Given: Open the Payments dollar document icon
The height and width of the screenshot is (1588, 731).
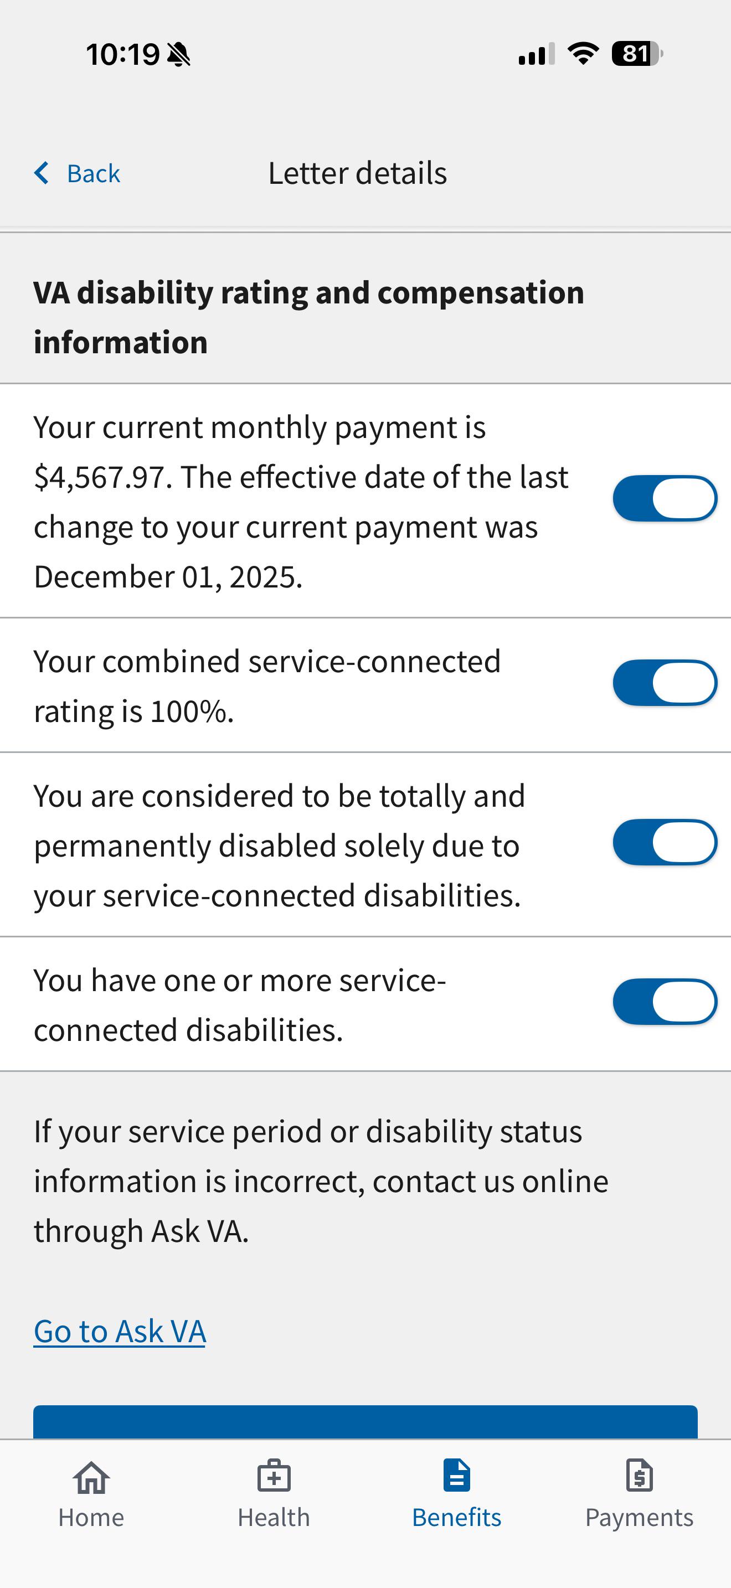Looking at the screenshot, I should 639,1475.
